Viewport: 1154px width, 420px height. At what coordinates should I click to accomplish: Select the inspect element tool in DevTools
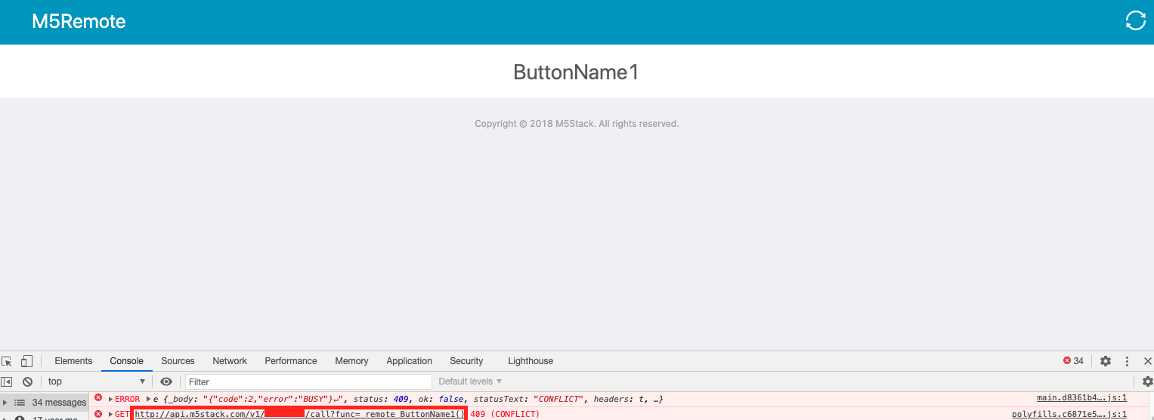[8, 361]
